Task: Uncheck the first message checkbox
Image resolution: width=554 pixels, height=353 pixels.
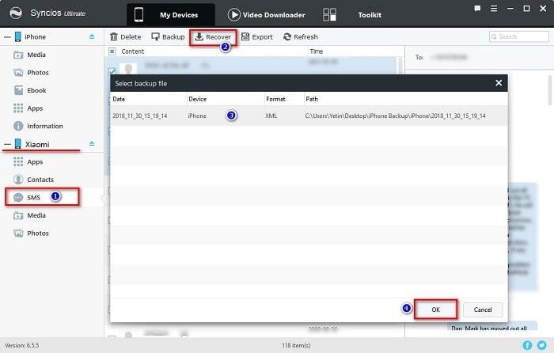Action: click(112, 70)
